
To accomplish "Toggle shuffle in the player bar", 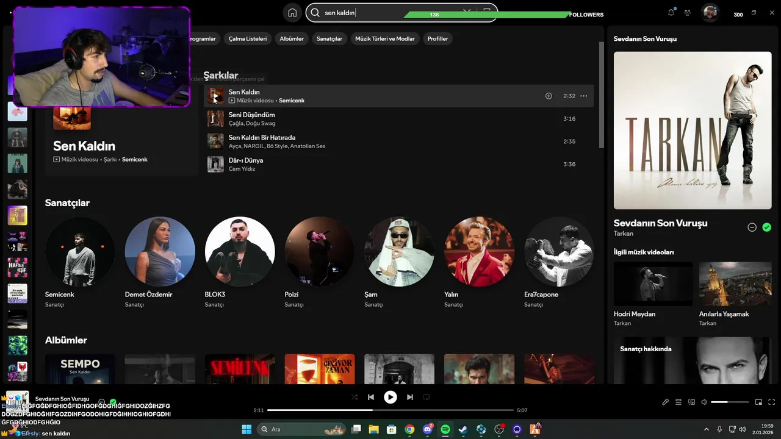I will pos(355,397).
